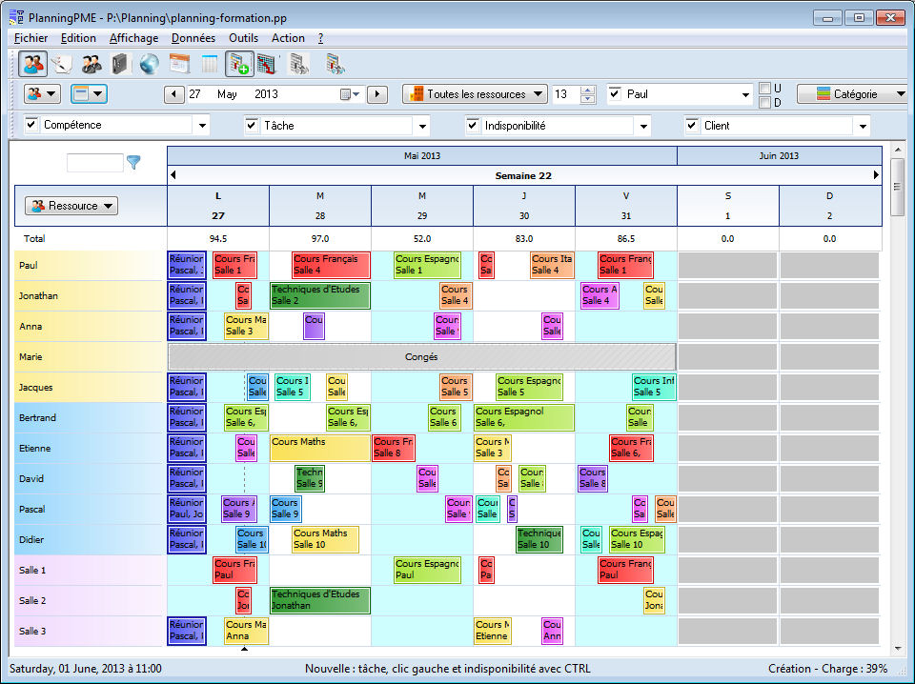The image size is (915, 684).
Task: Open the Ressource column header dropdown
Action: click(71, 206)
